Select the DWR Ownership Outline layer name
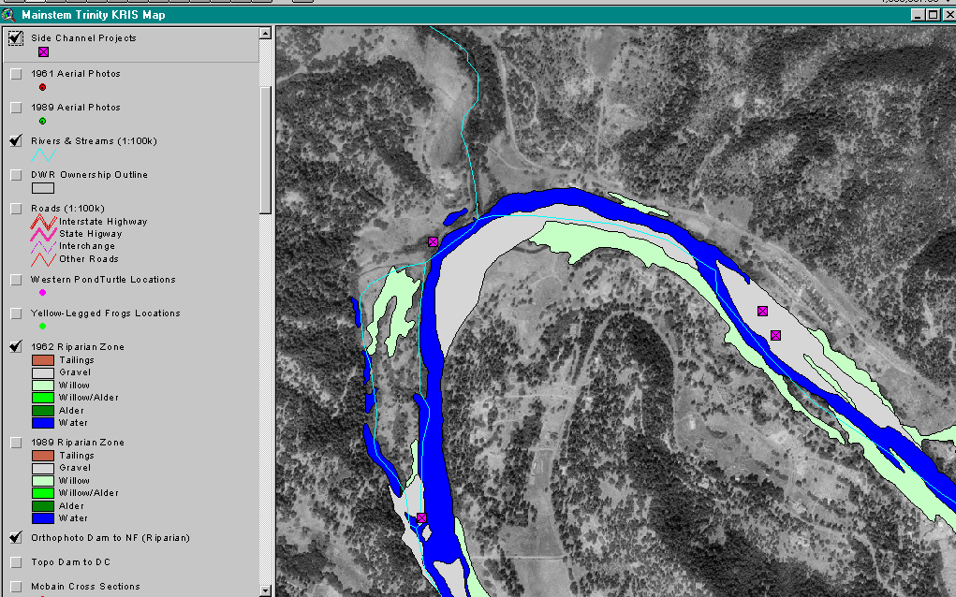The image size is (956, 597). tap(89, 175)
